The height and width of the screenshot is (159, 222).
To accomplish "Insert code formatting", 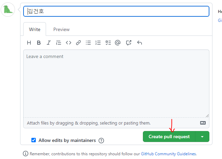I will pos(69,43).
